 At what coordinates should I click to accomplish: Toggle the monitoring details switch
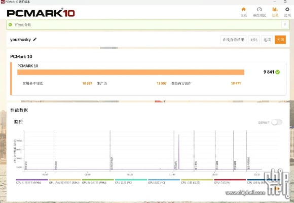[277, 122]
